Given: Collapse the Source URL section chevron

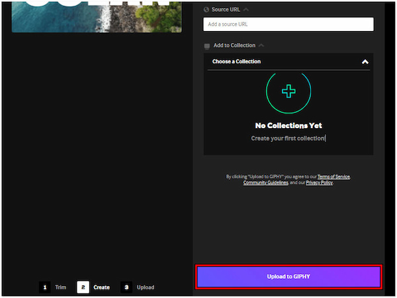Looking at the screenshot, I should pos(246,10).
